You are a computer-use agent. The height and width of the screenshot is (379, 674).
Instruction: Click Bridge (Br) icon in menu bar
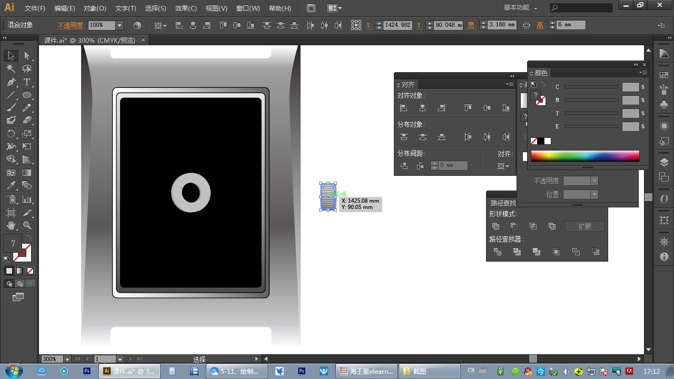pos(311,8)
